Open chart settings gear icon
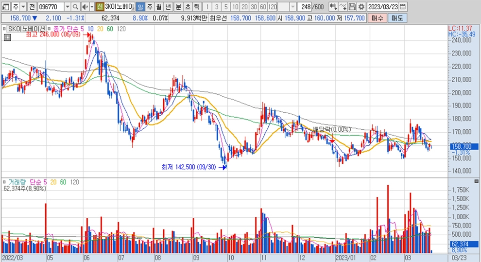Screen dimensions: 481x262 [x=361, y=6]
